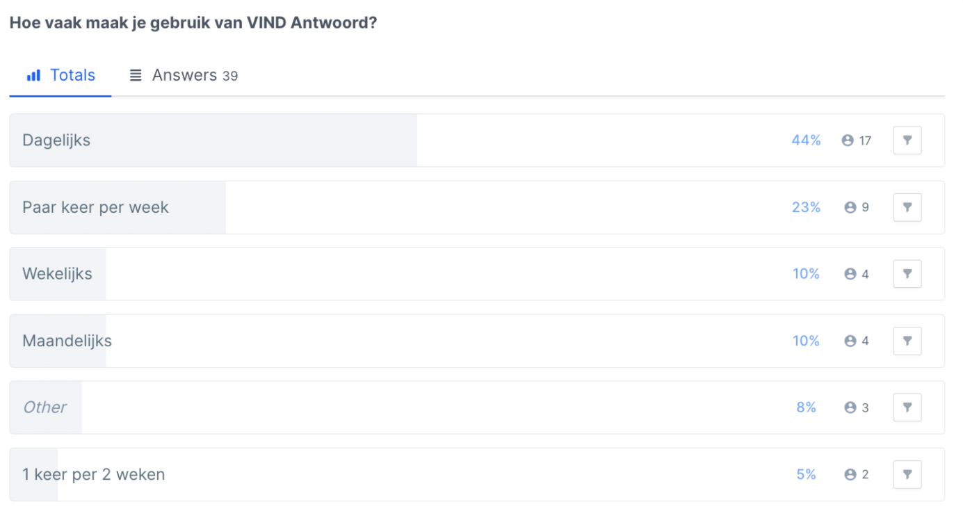Click respondent icon next to 17
Screen dimensions: 963x518
pyautogui.click(x=848, y=140)
